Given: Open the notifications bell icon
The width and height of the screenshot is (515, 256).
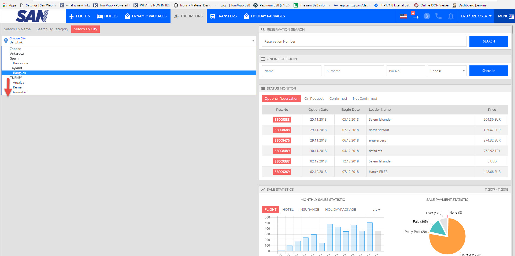Looking at the screenshot, I should click(451, 16).
